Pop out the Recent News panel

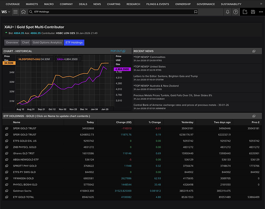click(254, 51)
